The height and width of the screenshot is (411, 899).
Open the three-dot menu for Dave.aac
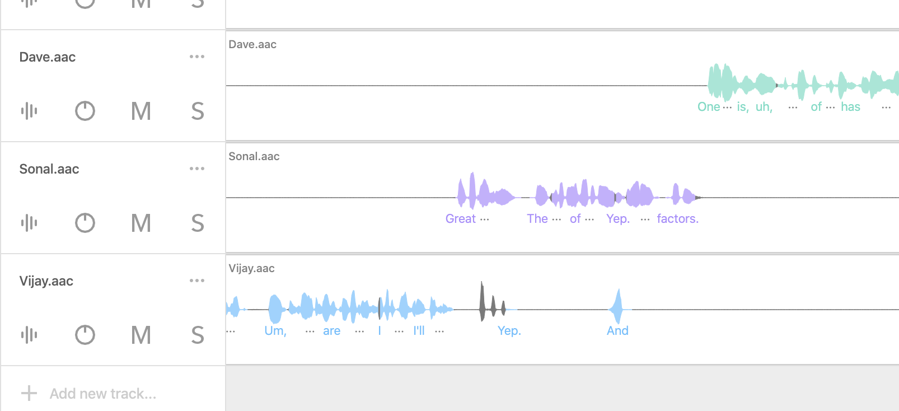pyautogui.click(x=197, y=57)
